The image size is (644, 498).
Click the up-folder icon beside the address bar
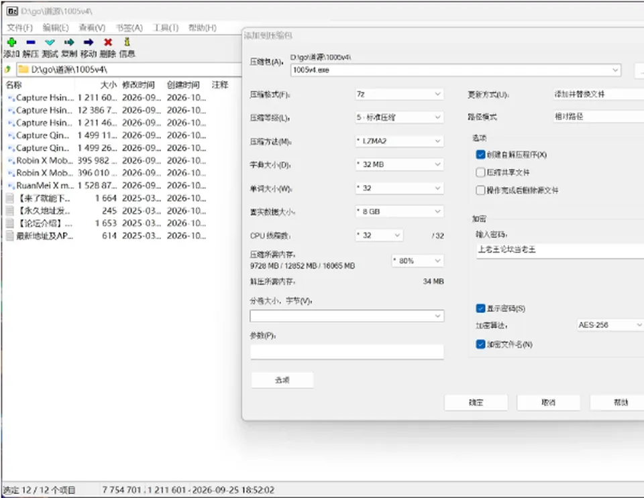7,69
